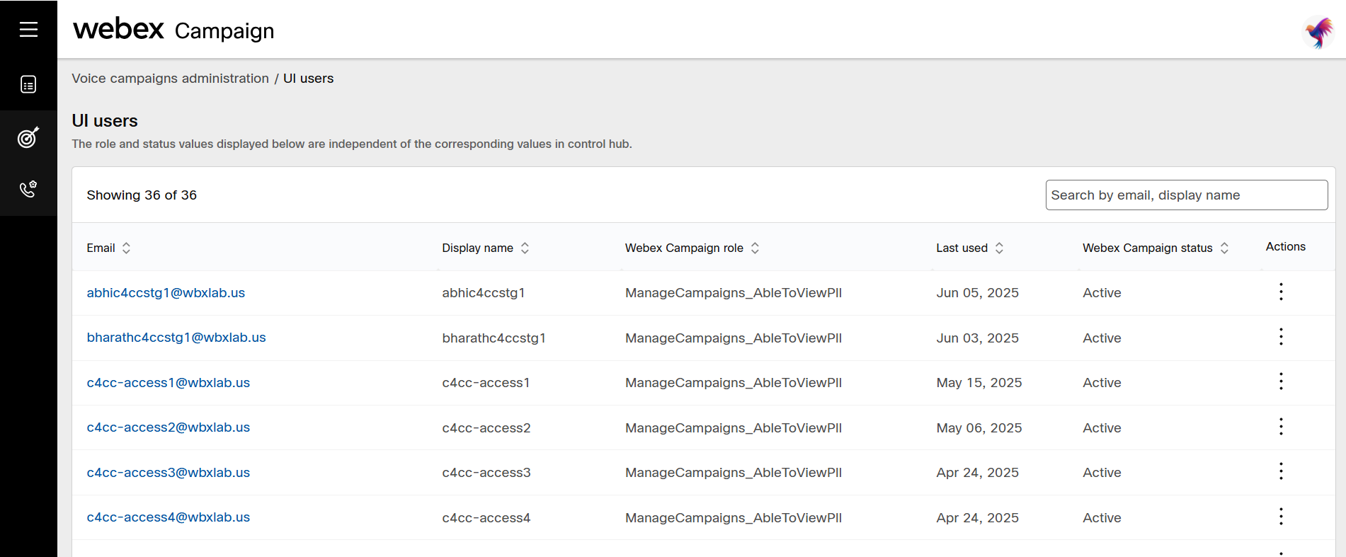1346x557 pixels.
Task: Select display name cell c4cc-access2
Action: (x=486, y=428)
